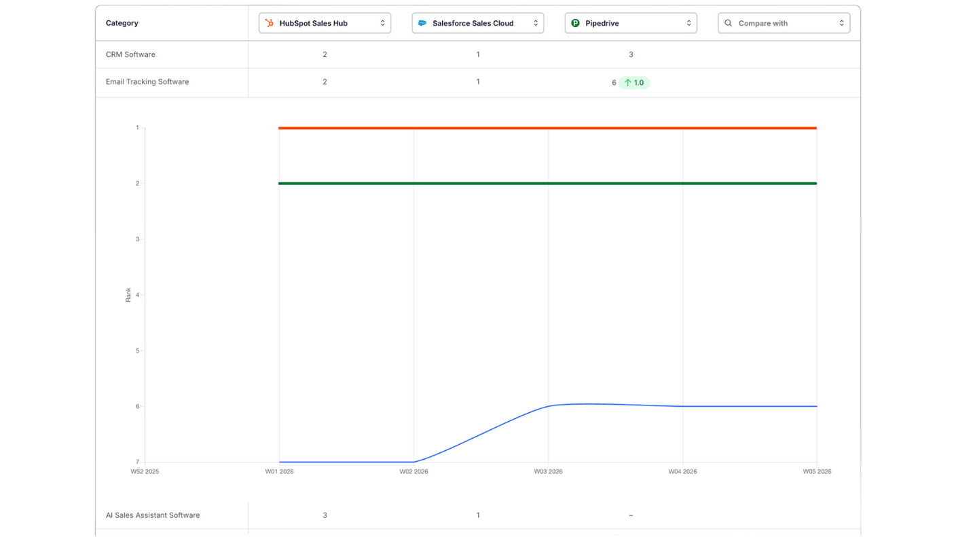
Task: Click the W52 2025 x-axis label
Action: click(x=145, y=471)
